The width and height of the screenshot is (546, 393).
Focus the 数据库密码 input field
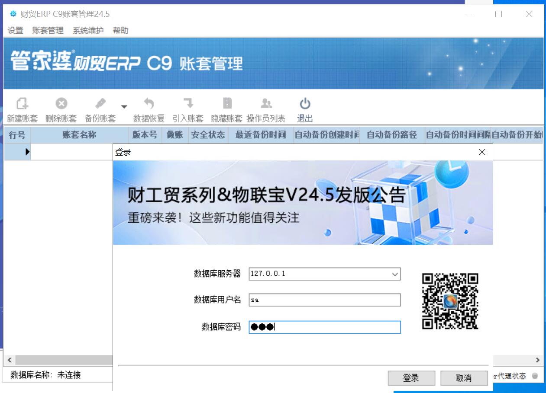tap(325, 327)
